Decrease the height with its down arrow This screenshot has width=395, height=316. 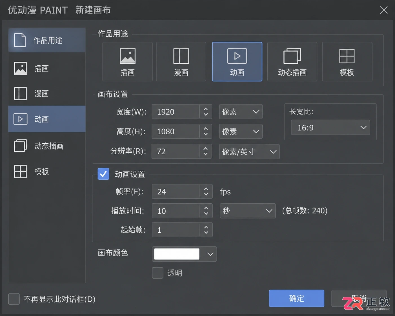coord(206,134)
